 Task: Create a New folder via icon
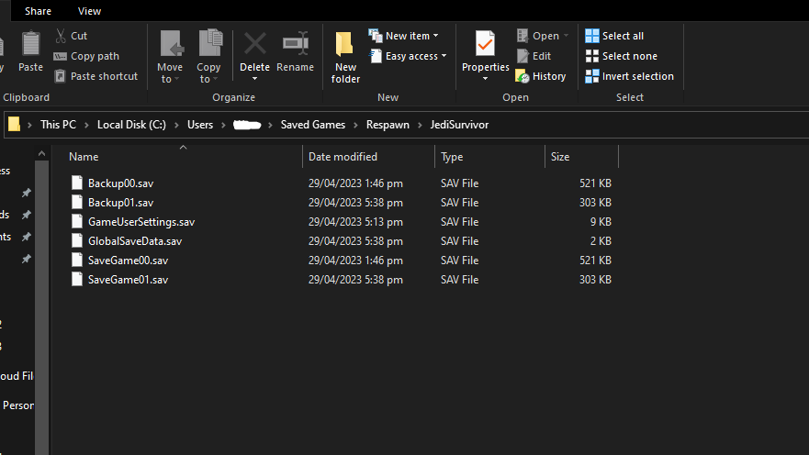tap(344, 44)
